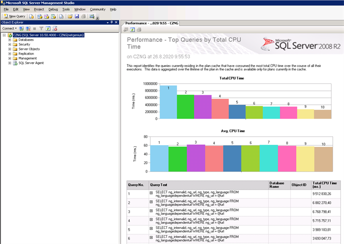Click the Stop square icon in Object Explorer
The width and height of the screenshot is (344, 244).
pos(34,28)
